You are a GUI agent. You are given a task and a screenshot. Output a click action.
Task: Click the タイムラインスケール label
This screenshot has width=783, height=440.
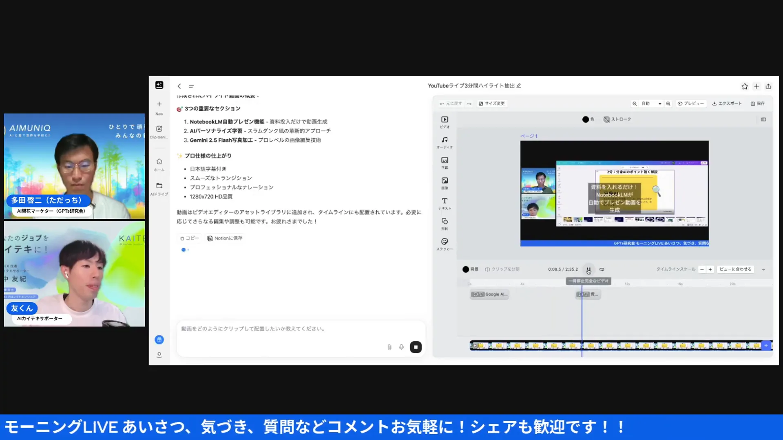(675, 269)
